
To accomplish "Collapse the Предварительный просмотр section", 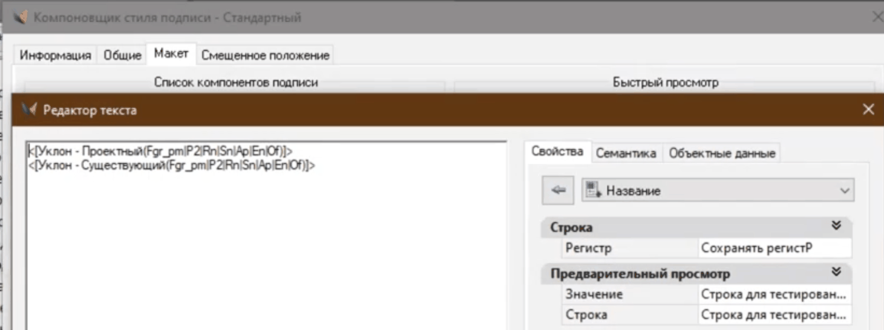I will (x=836, y=273).
